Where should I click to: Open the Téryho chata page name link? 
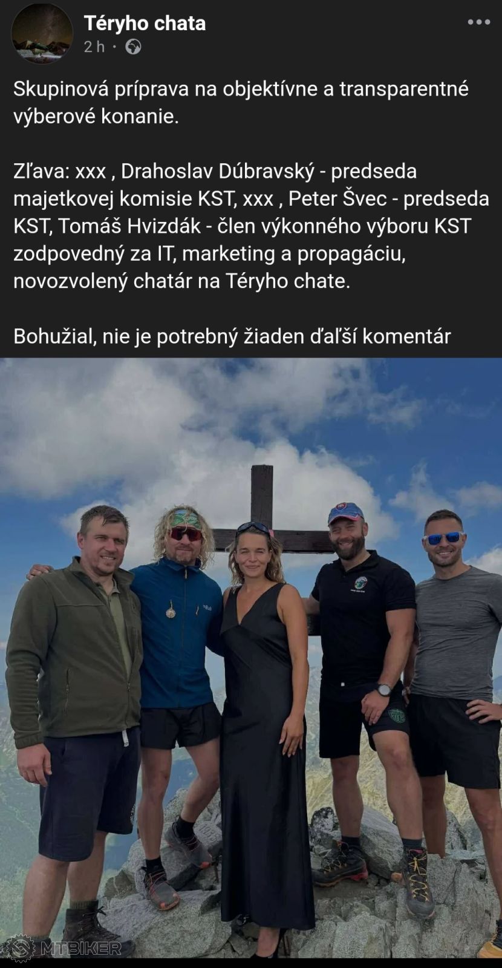(x=145, y=23)
